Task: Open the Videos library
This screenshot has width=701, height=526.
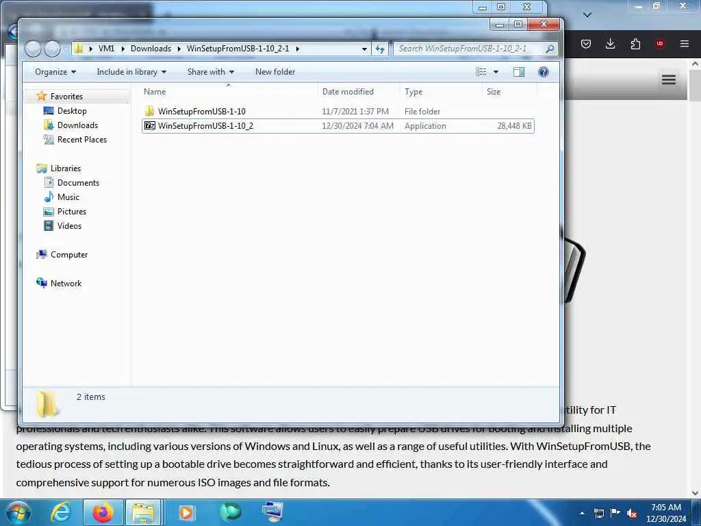Action: click(x=69, y=226)
